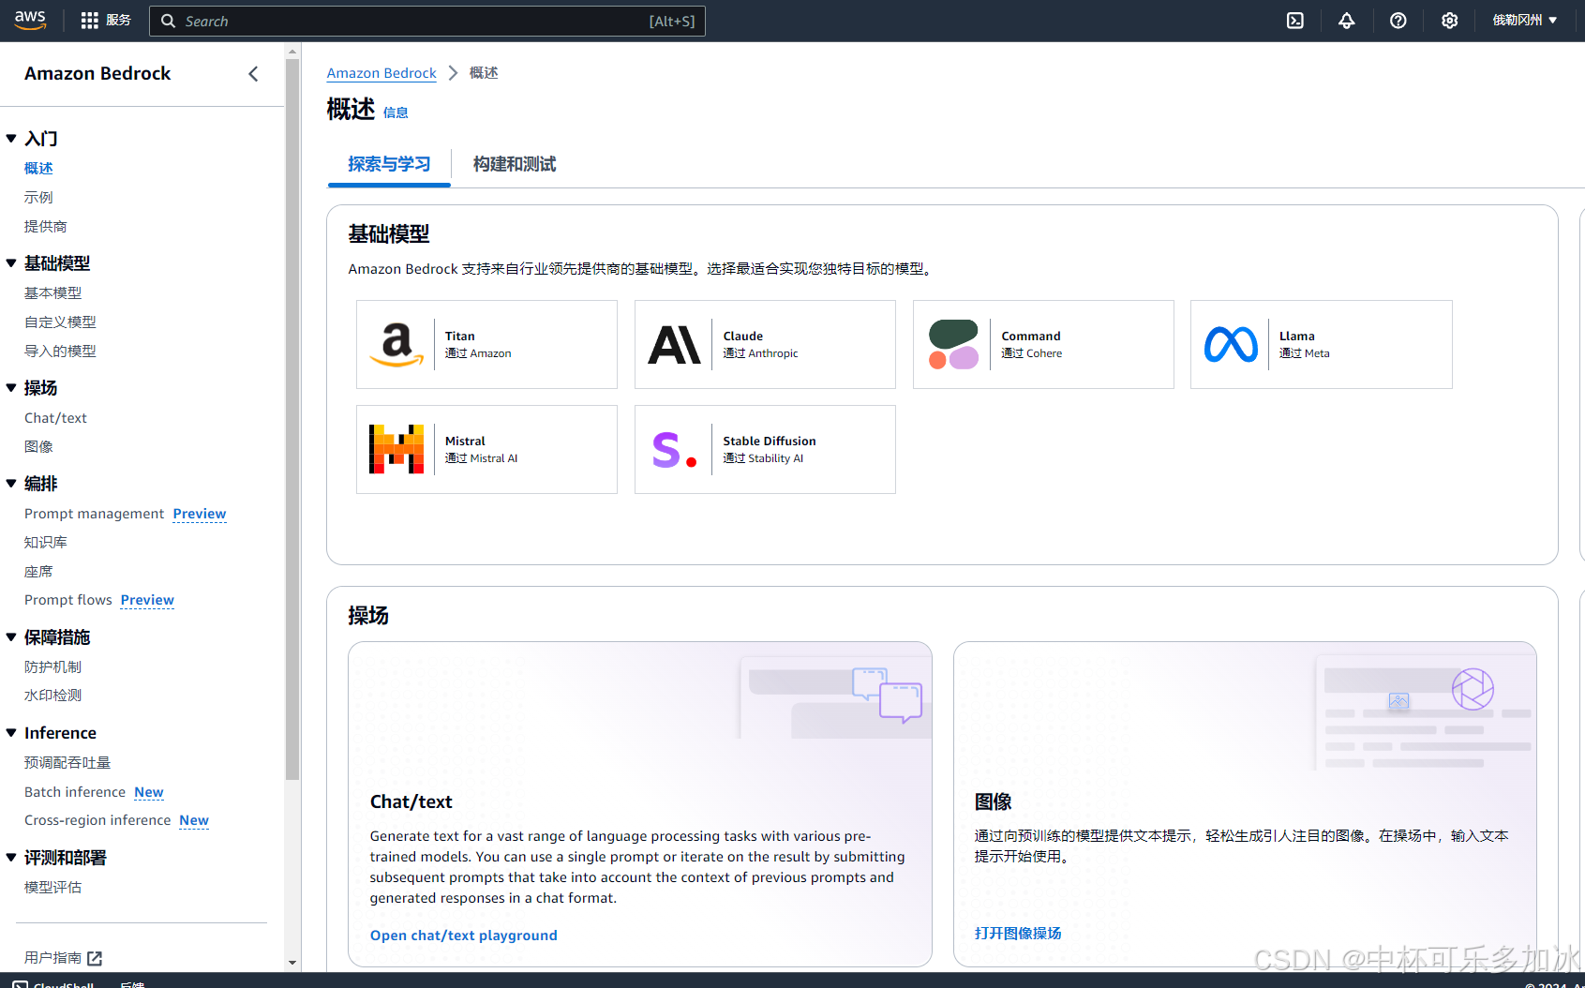This screenshot has height=988, width=1585.
Task: Open the notifications bell icon
Action: [x=1347, y=21]
